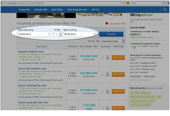
Task: Click the Bãi đậu xe amenity tag
Action: click(146, 93)
